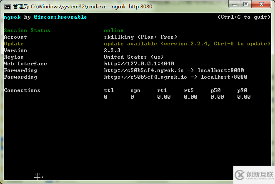Click the window title 'ngrok http 8080'
The width and height of the screenshot is (275, 184).
[132, 7]
